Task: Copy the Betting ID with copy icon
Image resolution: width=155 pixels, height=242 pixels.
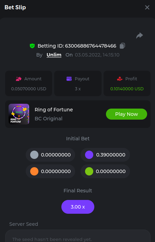Action: tap(122, 46)
